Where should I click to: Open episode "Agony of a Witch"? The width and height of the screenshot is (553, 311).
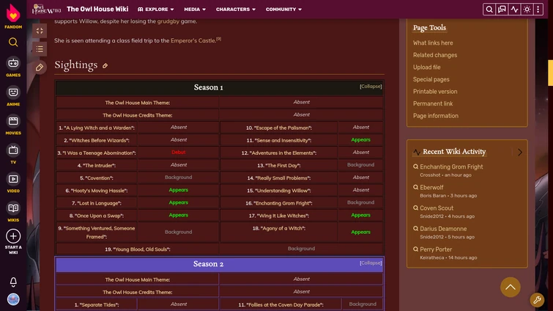pos(281,228)
